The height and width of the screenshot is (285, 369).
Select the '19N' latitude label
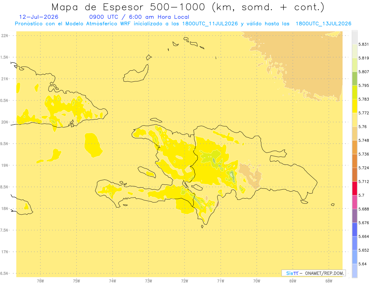tap(4, 165)
